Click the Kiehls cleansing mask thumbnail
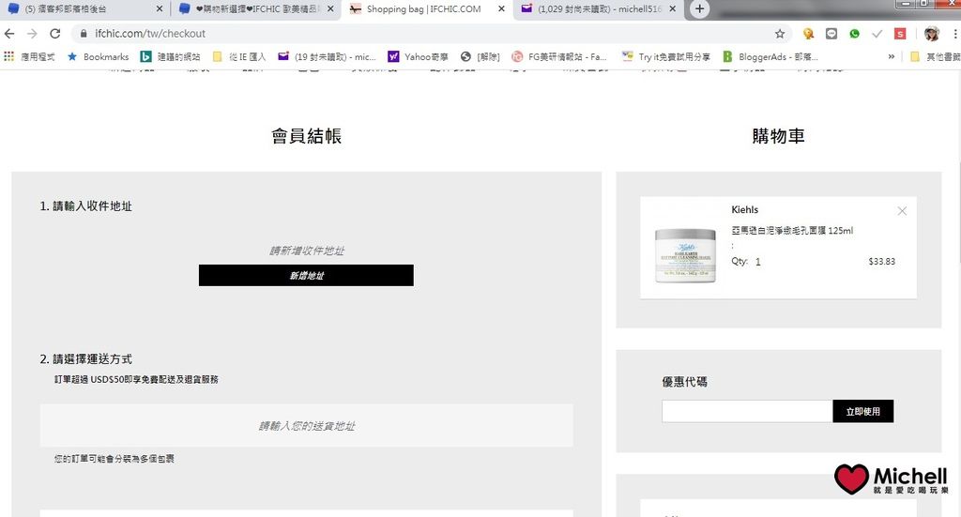The image size is (961, 517). click(685, 255)
